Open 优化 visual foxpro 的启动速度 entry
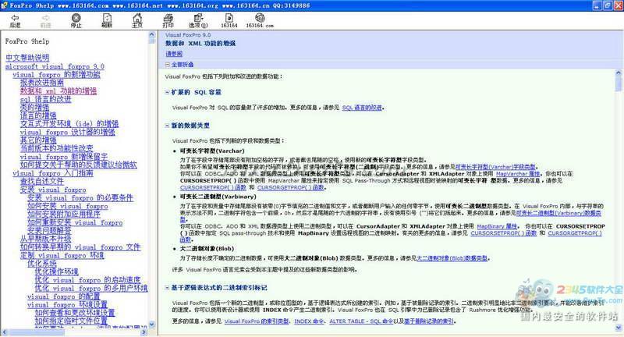Viewport: 624px width, 337px height. pyautogui.click(x=87, y=280)
